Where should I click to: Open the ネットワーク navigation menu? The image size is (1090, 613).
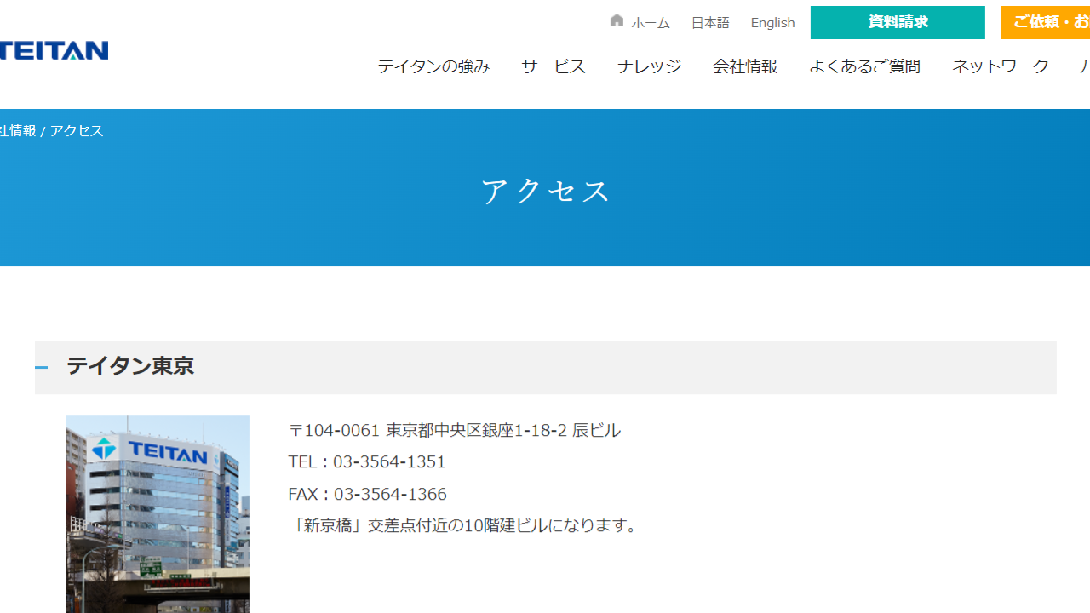pos(1000,66)
